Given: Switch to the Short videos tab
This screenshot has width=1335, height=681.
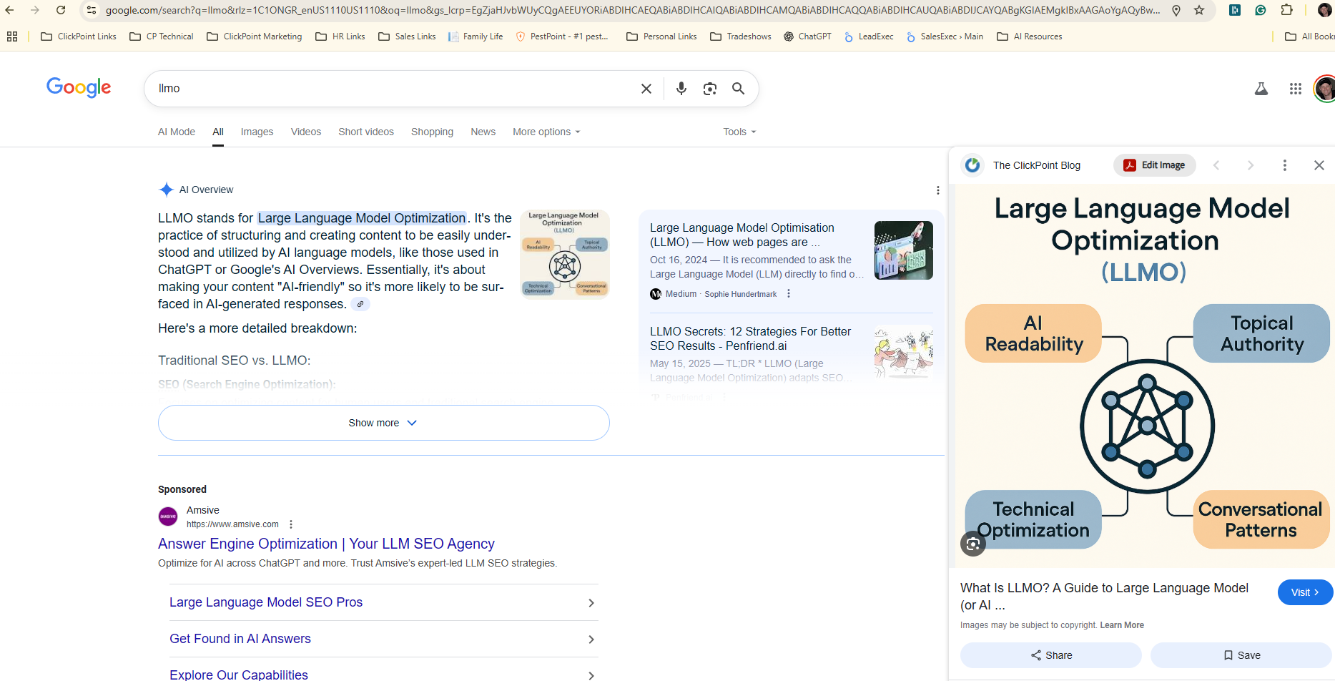Looking at the screenshot, I should tap(366, 132).
